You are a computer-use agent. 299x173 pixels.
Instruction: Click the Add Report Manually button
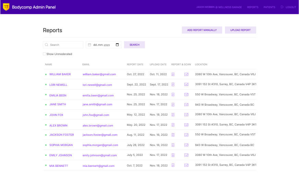pos(202,30)
